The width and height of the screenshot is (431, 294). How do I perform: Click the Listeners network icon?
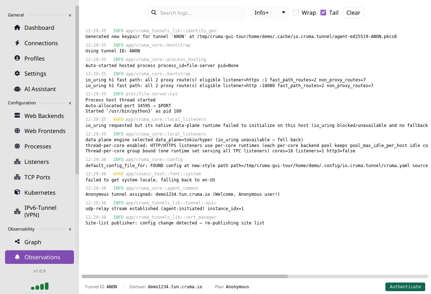[x=17, y=162]
